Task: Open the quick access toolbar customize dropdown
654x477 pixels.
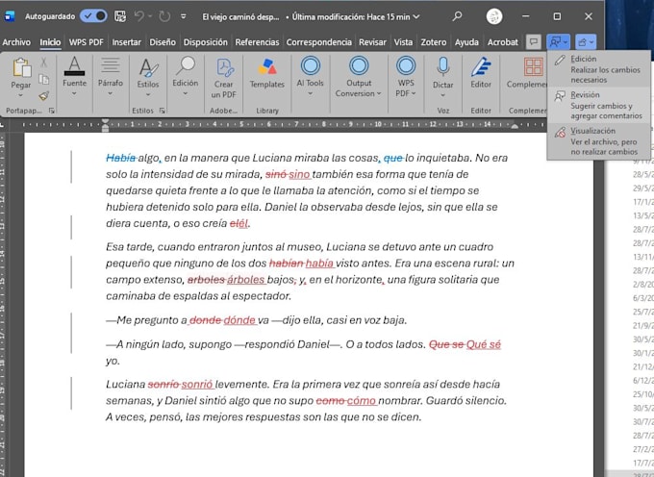Action: click(x=184, y=16)
